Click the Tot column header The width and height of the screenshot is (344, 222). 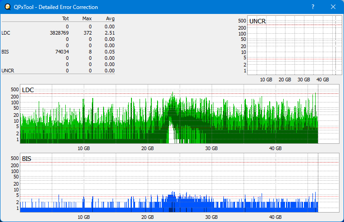65,18
